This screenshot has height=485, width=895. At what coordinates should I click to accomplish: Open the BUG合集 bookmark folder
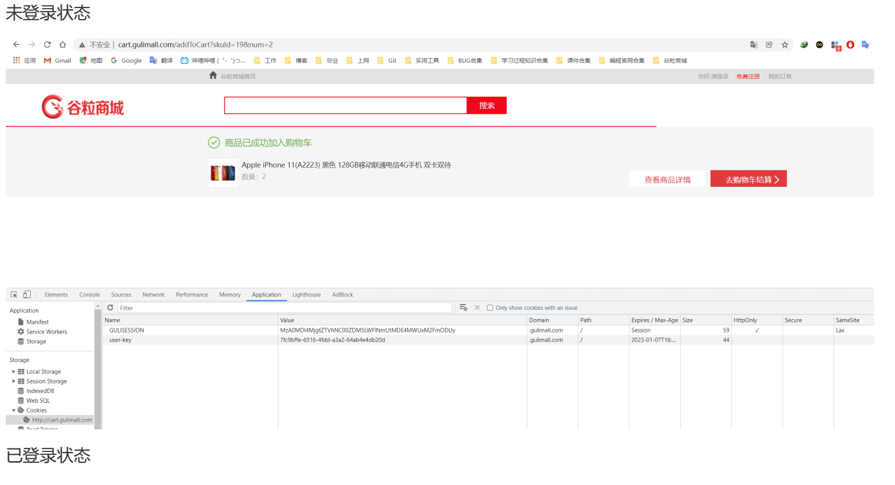465,60
